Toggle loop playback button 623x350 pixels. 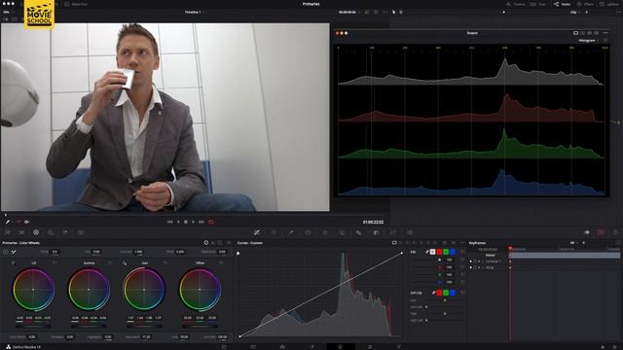[211, 222]
